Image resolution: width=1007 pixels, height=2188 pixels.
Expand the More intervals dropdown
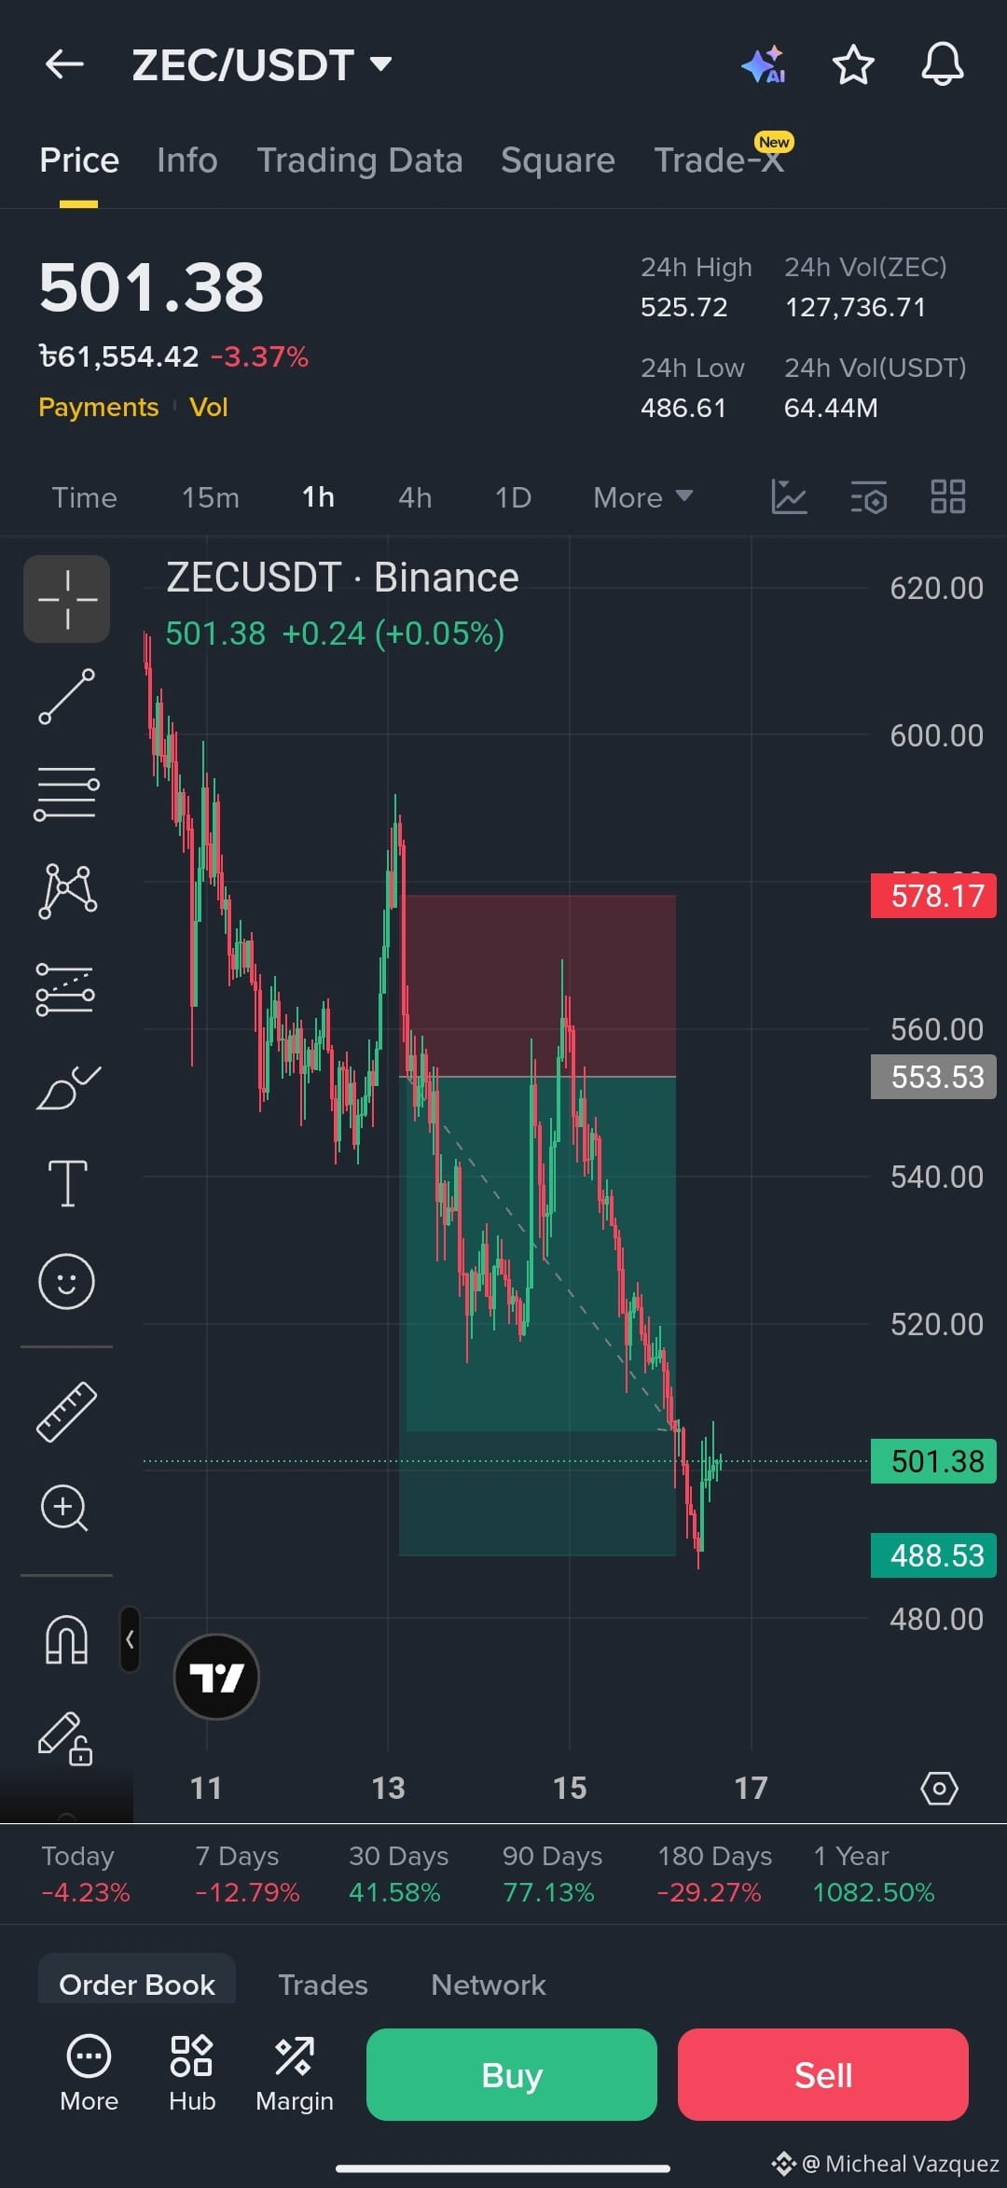(x=643, y=497)
